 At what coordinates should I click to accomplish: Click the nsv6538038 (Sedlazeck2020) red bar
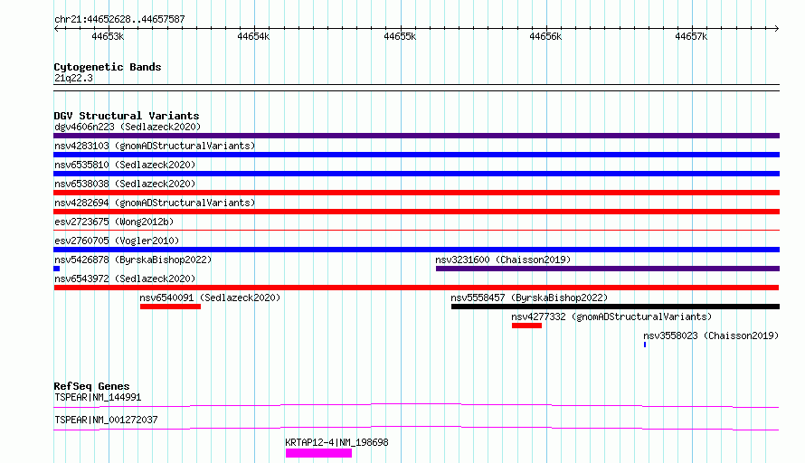[416, 193]
